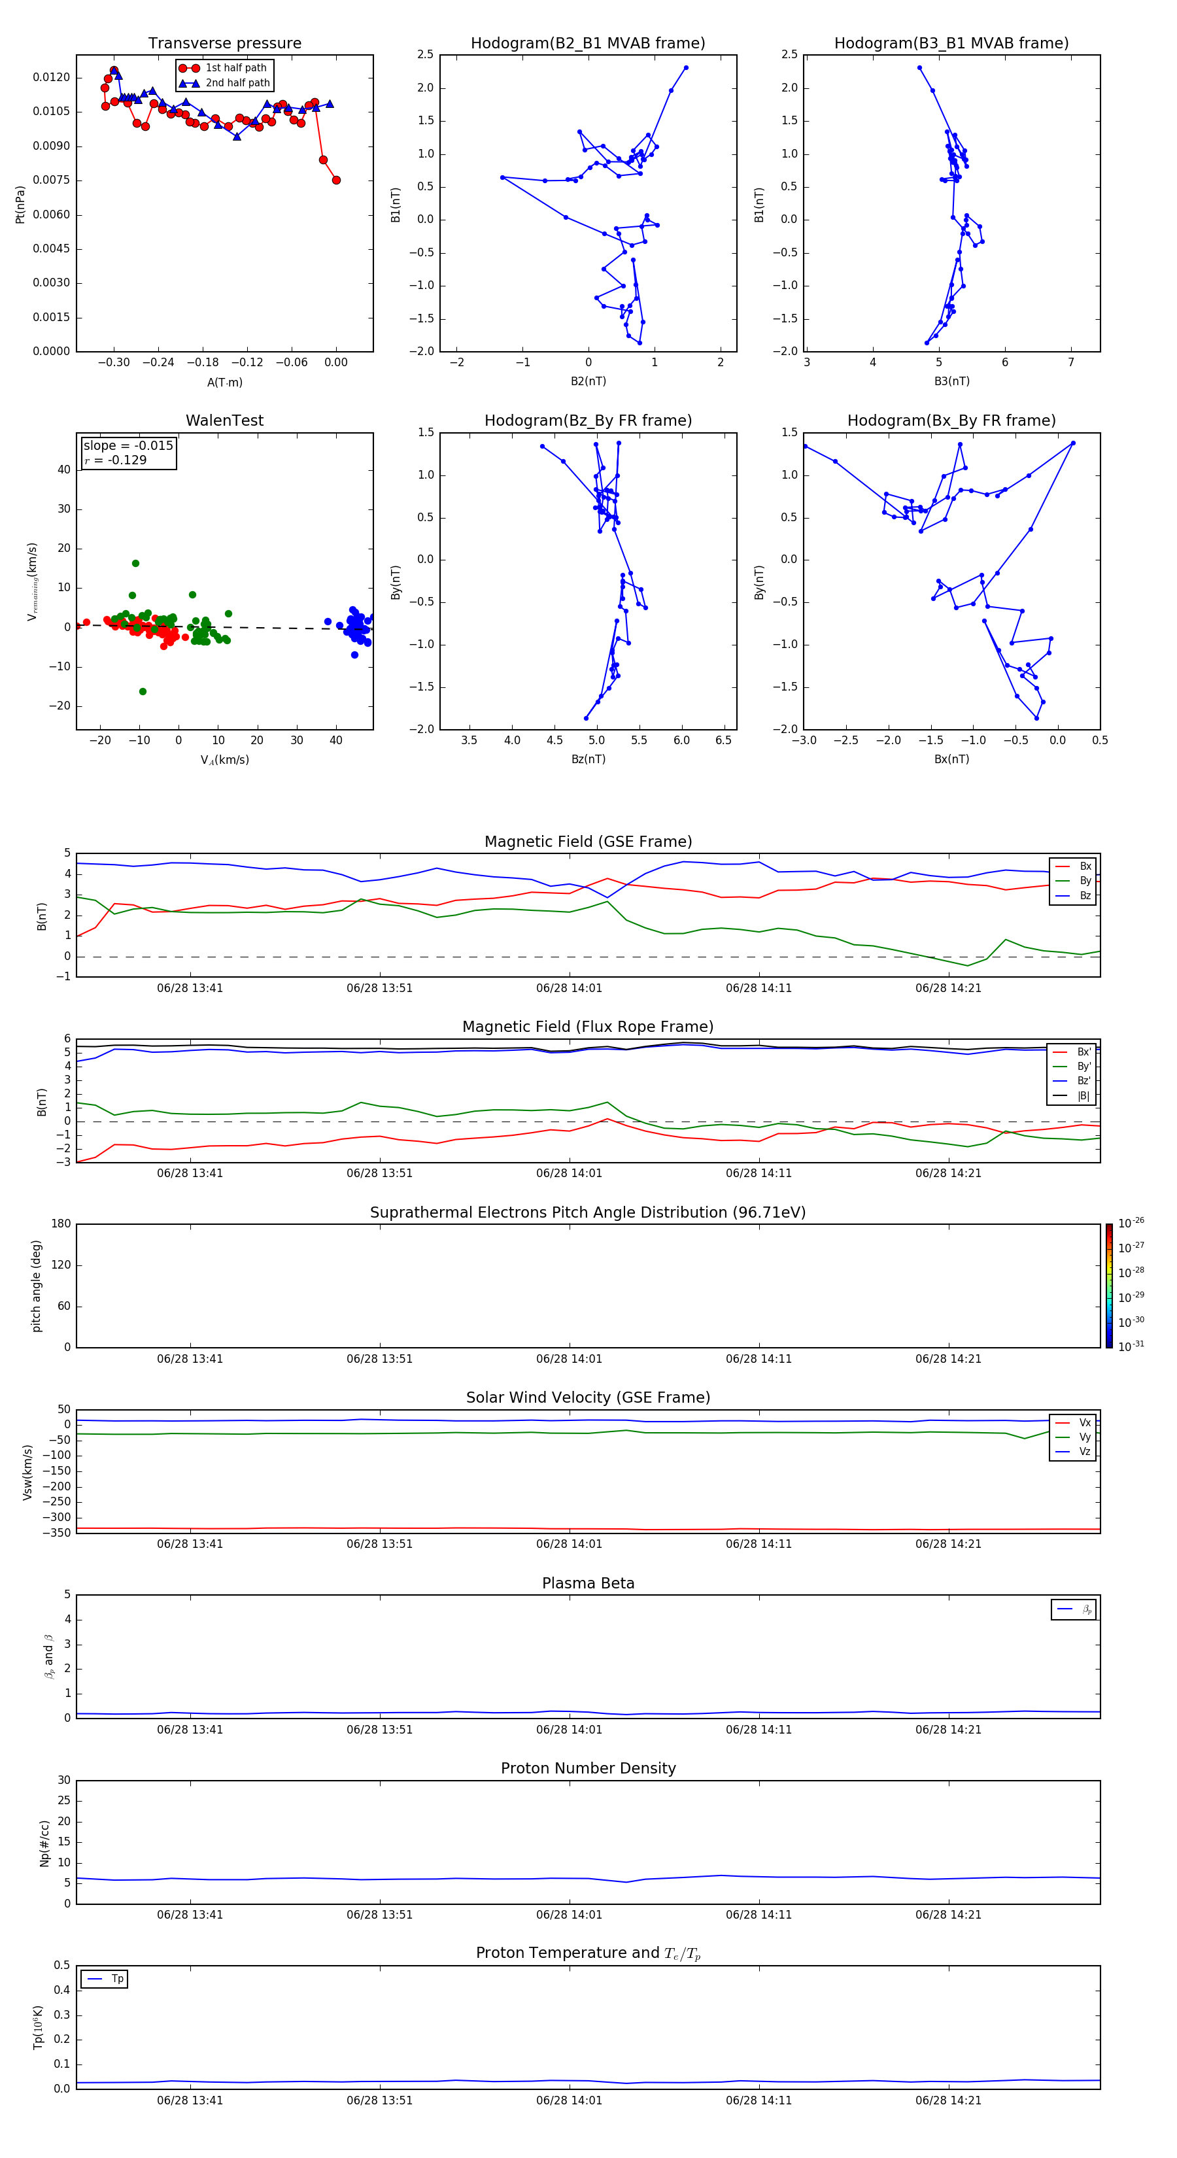Select the βp legend entry in Plasma Beta
The width and height of the screenshot is (1177, 2158).
(x=1074, y=1609)
